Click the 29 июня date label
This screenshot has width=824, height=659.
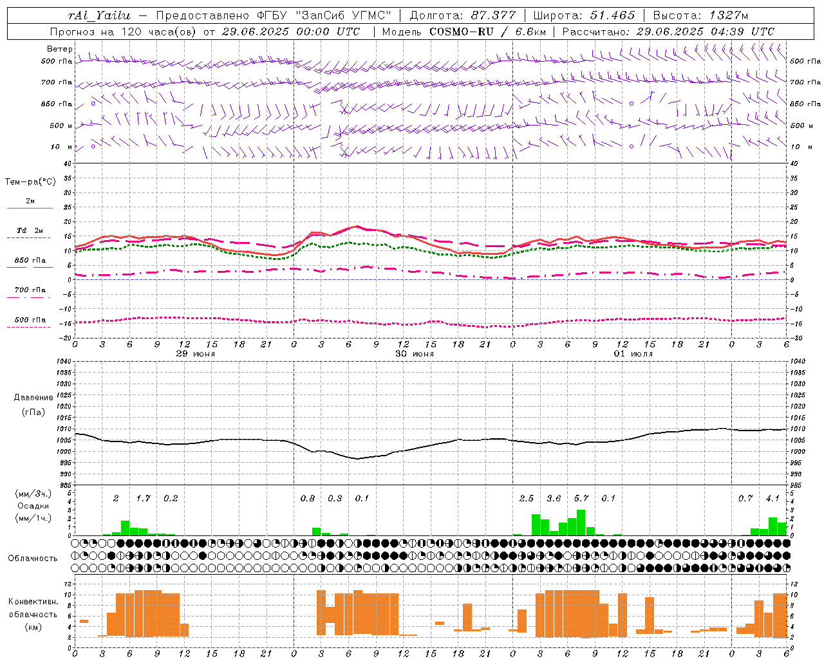(x=196, y=354)
